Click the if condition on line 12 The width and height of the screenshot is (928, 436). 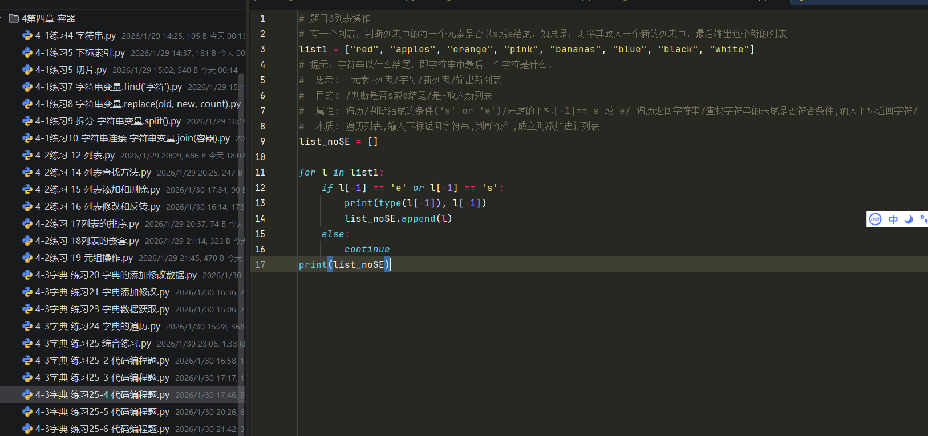coord(412,188)
